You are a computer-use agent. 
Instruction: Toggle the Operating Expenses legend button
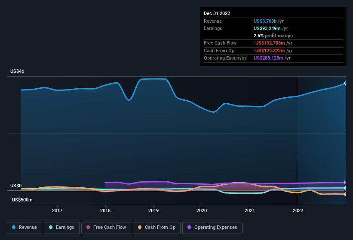212,228
